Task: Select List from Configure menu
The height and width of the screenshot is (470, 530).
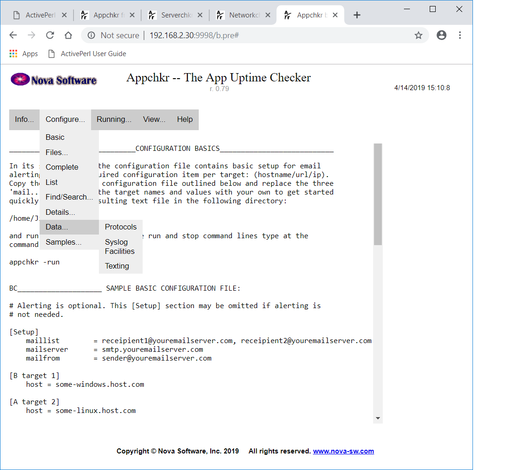Action: coord(69,182)
